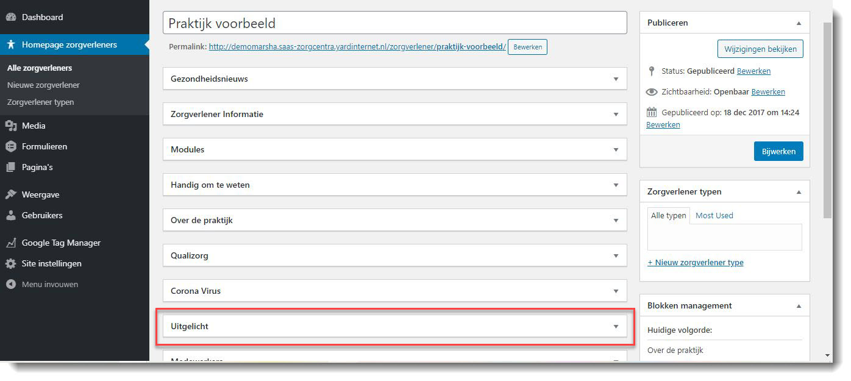
Task: Click Menu invouwen to collapse sidebar
Action: pyautogui.click(x=50, y=284)
